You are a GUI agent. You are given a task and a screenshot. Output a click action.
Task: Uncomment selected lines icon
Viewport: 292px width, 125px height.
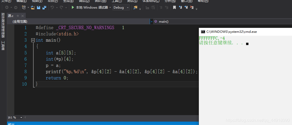(167, 8)
